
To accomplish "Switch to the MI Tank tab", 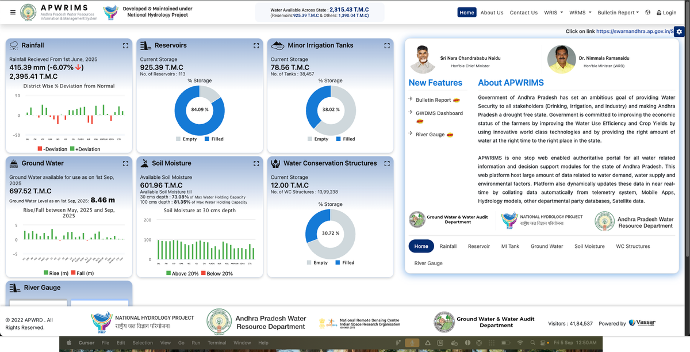I will [509, 246].
